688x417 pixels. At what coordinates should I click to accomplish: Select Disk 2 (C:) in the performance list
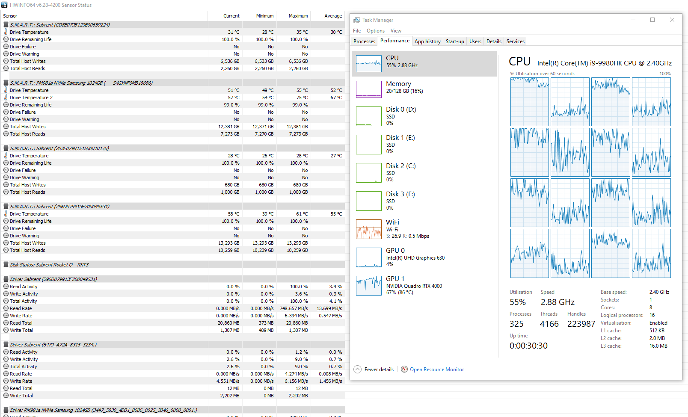pyautogui.click(x=424, y=173)
